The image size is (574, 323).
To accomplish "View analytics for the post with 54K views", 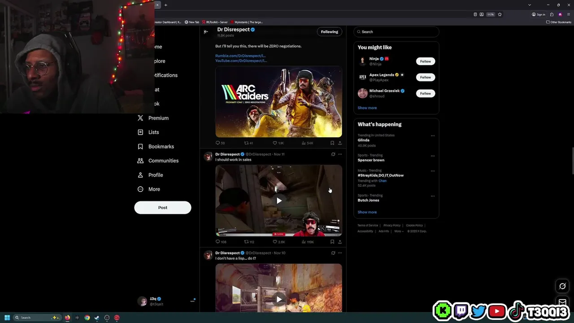I will coord(307,143).
